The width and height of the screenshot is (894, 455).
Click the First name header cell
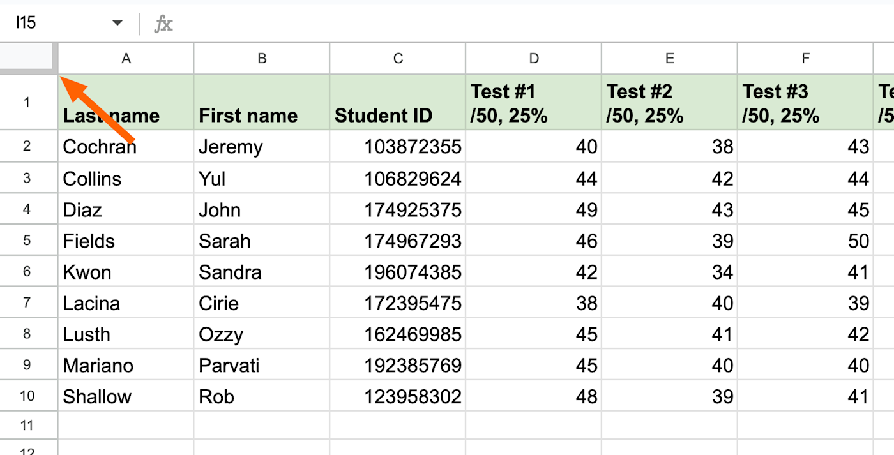(262, 103)
